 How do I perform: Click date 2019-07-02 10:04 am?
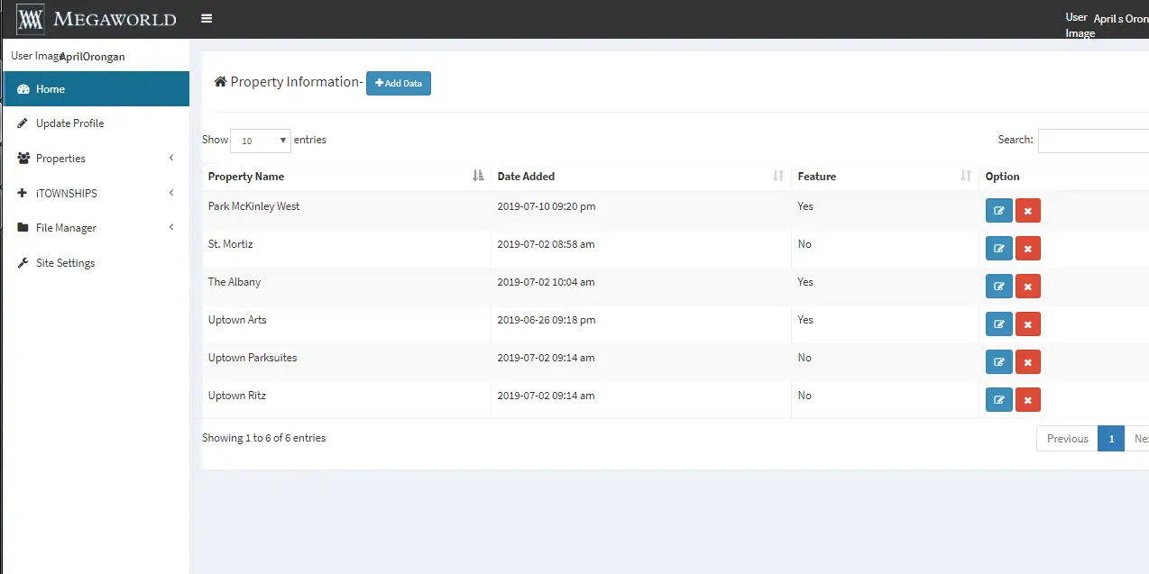pos(547,282)
